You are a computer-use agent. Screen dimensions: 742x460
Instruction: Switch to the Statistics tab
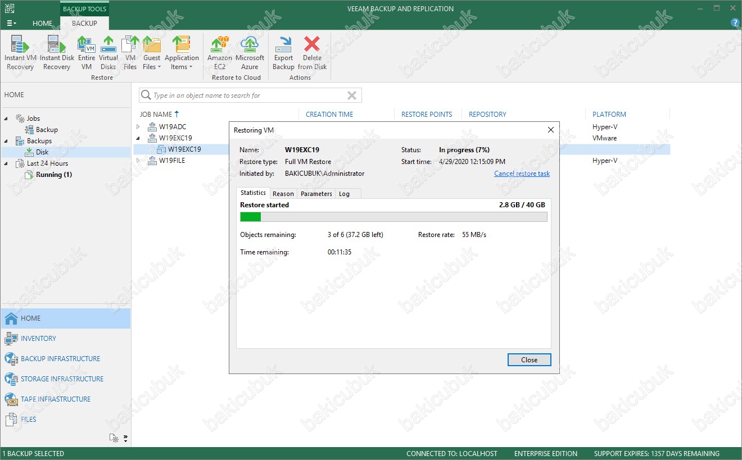point(253,193)
